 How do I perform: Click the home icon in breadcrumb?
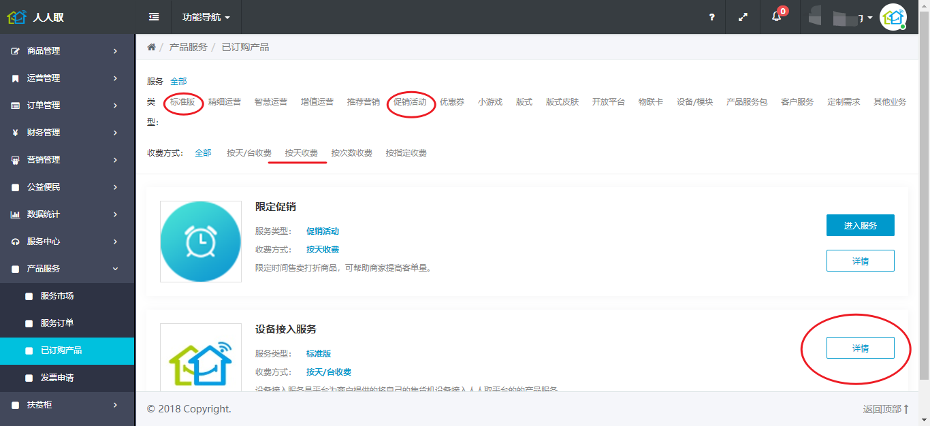click(151, 47)
